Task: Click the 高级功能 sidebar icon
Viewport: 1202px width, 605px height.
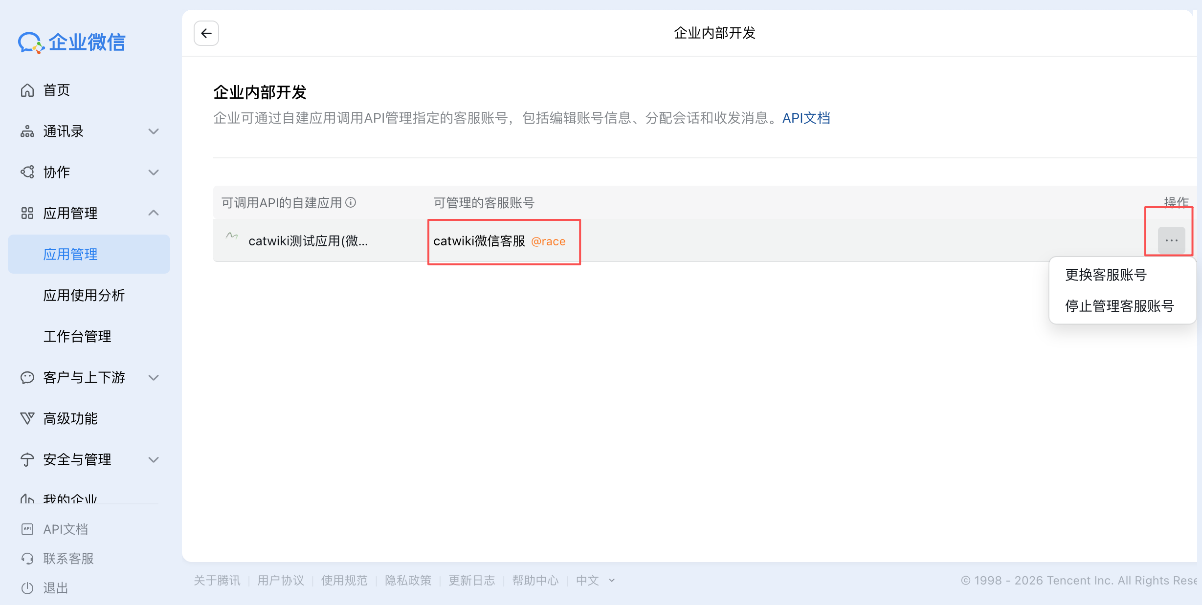Action: 27,418
